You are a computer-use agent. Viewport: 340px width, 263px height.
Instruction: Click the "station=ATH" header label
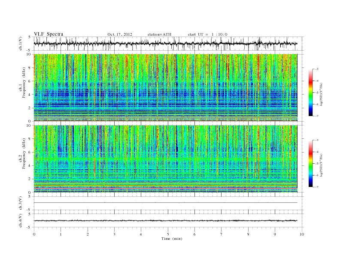coord(159,34)
